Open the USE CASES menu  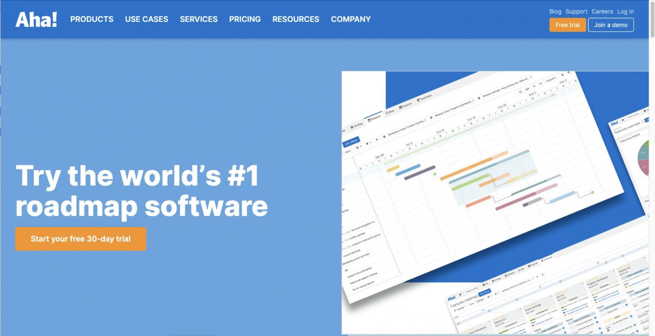pos(146,19)
